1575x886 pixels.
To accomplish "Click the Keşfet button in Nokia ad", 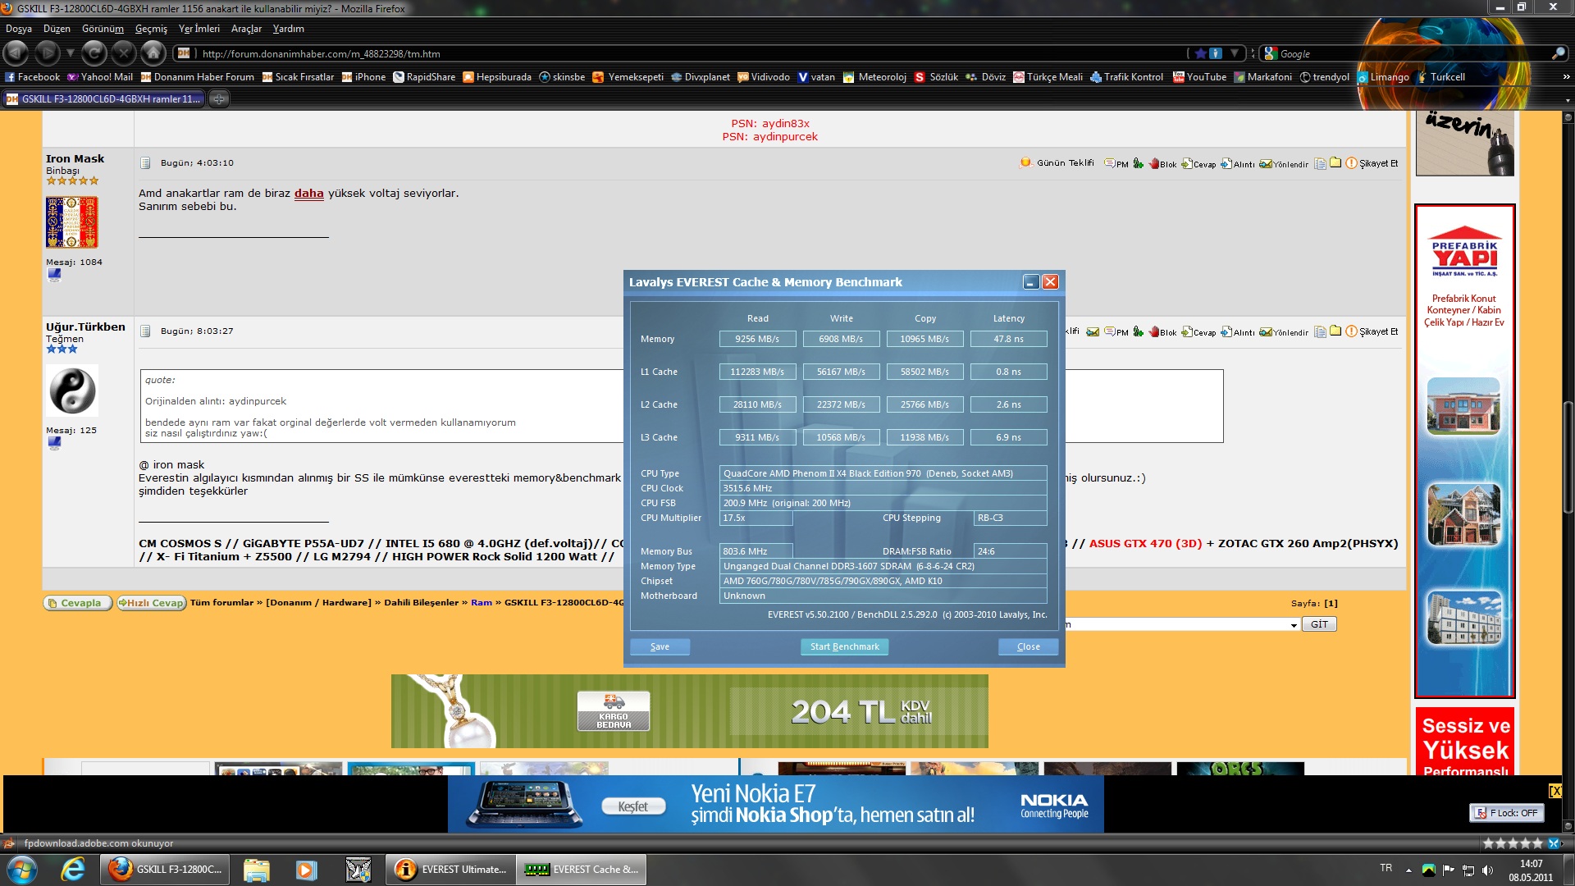I will click(632, 806).
